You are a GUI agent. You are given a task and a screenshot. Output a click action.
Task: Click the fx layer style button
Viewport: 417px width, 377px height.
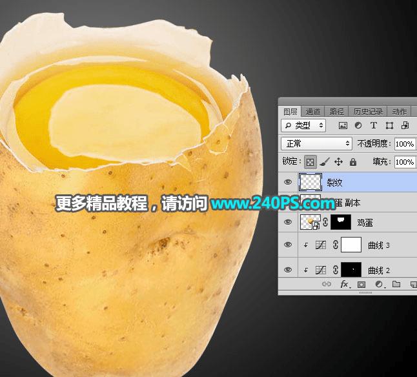pos(345,285)
